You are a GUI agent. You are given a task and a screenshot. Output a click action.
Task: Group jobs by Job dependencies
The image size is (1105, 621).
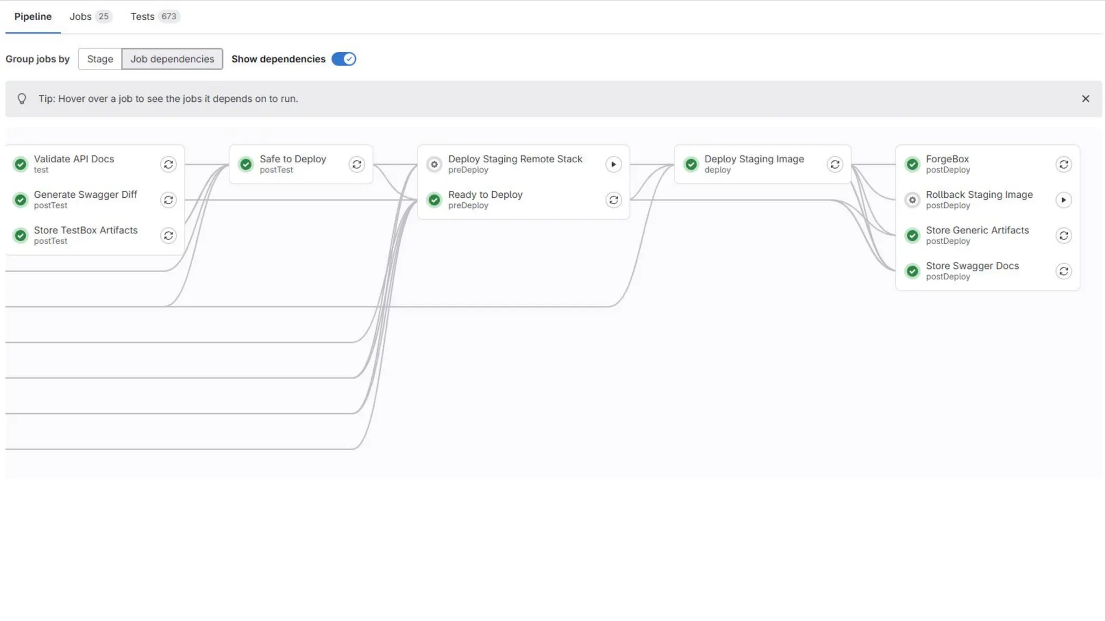click(172, 59)
